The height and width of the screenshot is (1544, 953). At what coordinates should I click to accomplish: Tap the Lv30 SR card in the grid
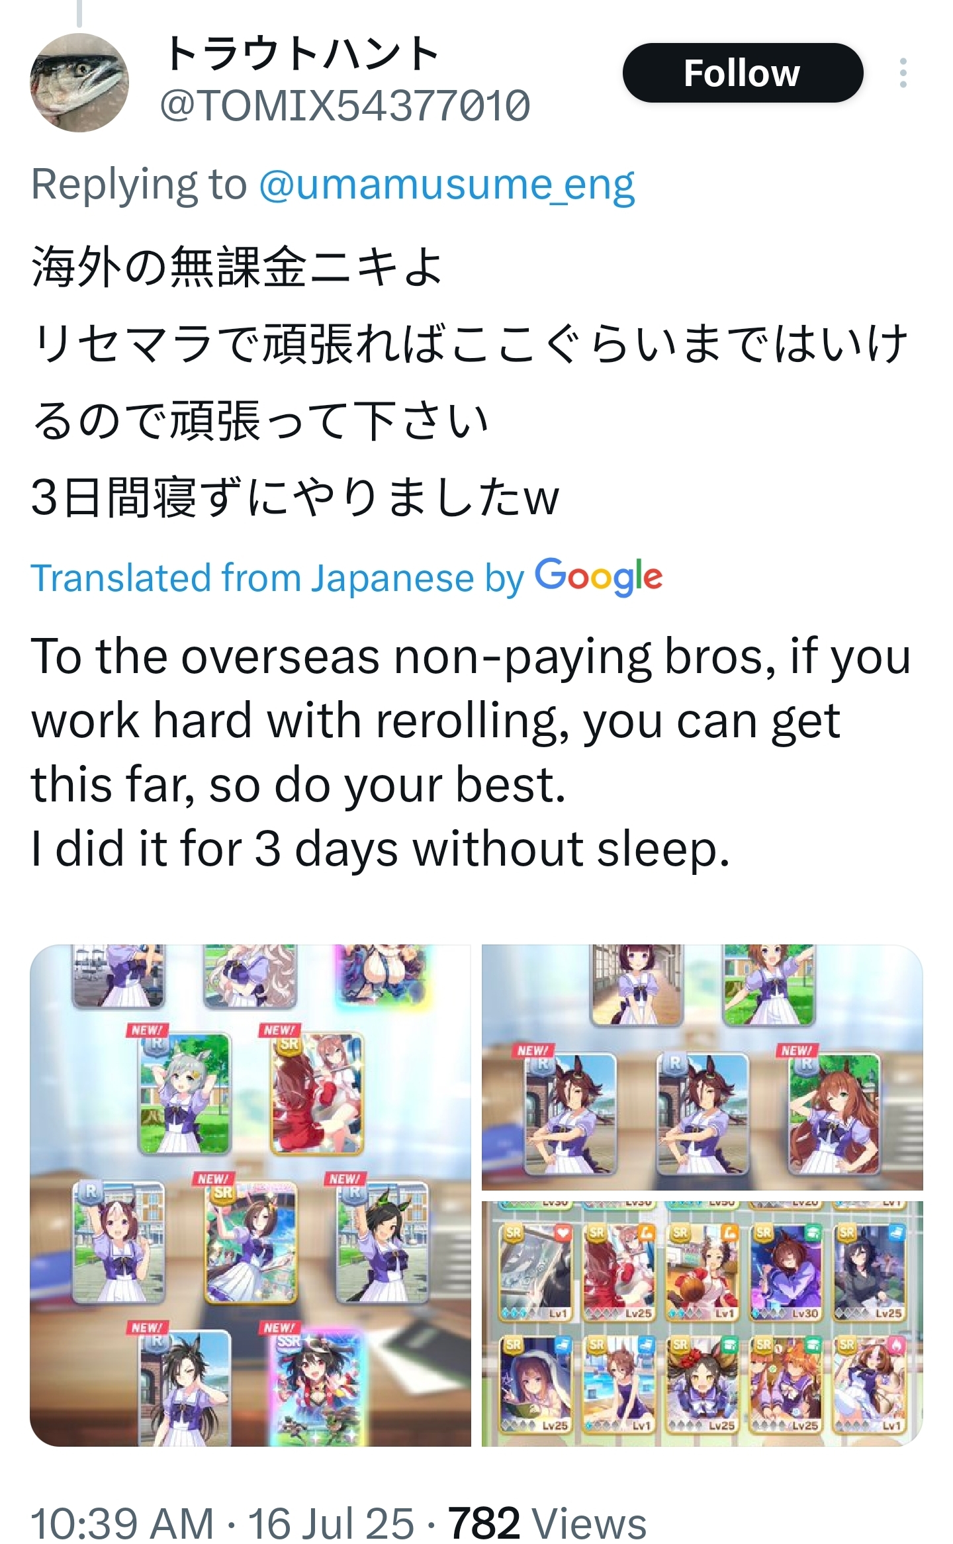[786, 1273]
